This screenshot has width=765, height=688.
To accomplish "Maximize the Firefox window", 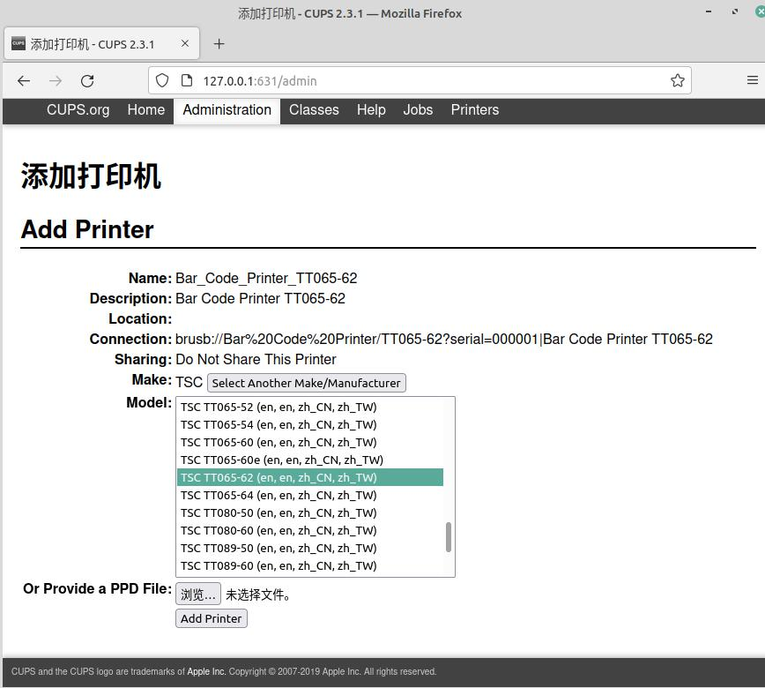I will 735,11.
